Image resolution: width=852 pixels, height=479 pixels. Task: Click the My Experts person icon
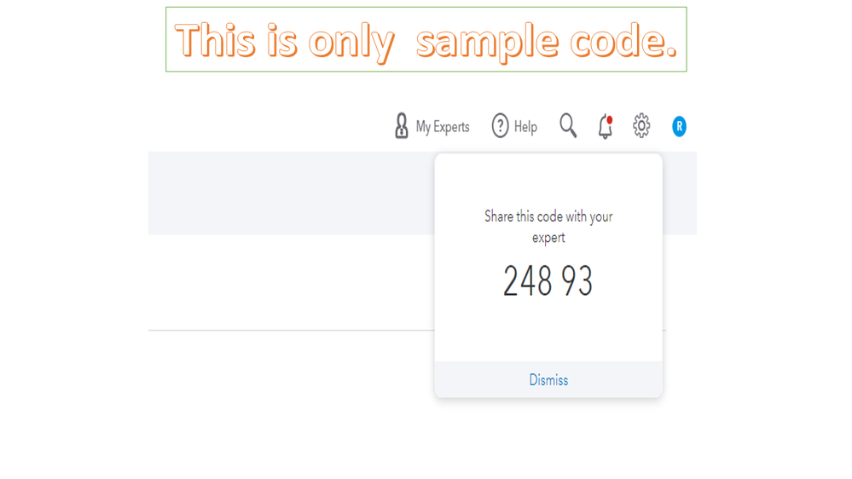[402, 126]
